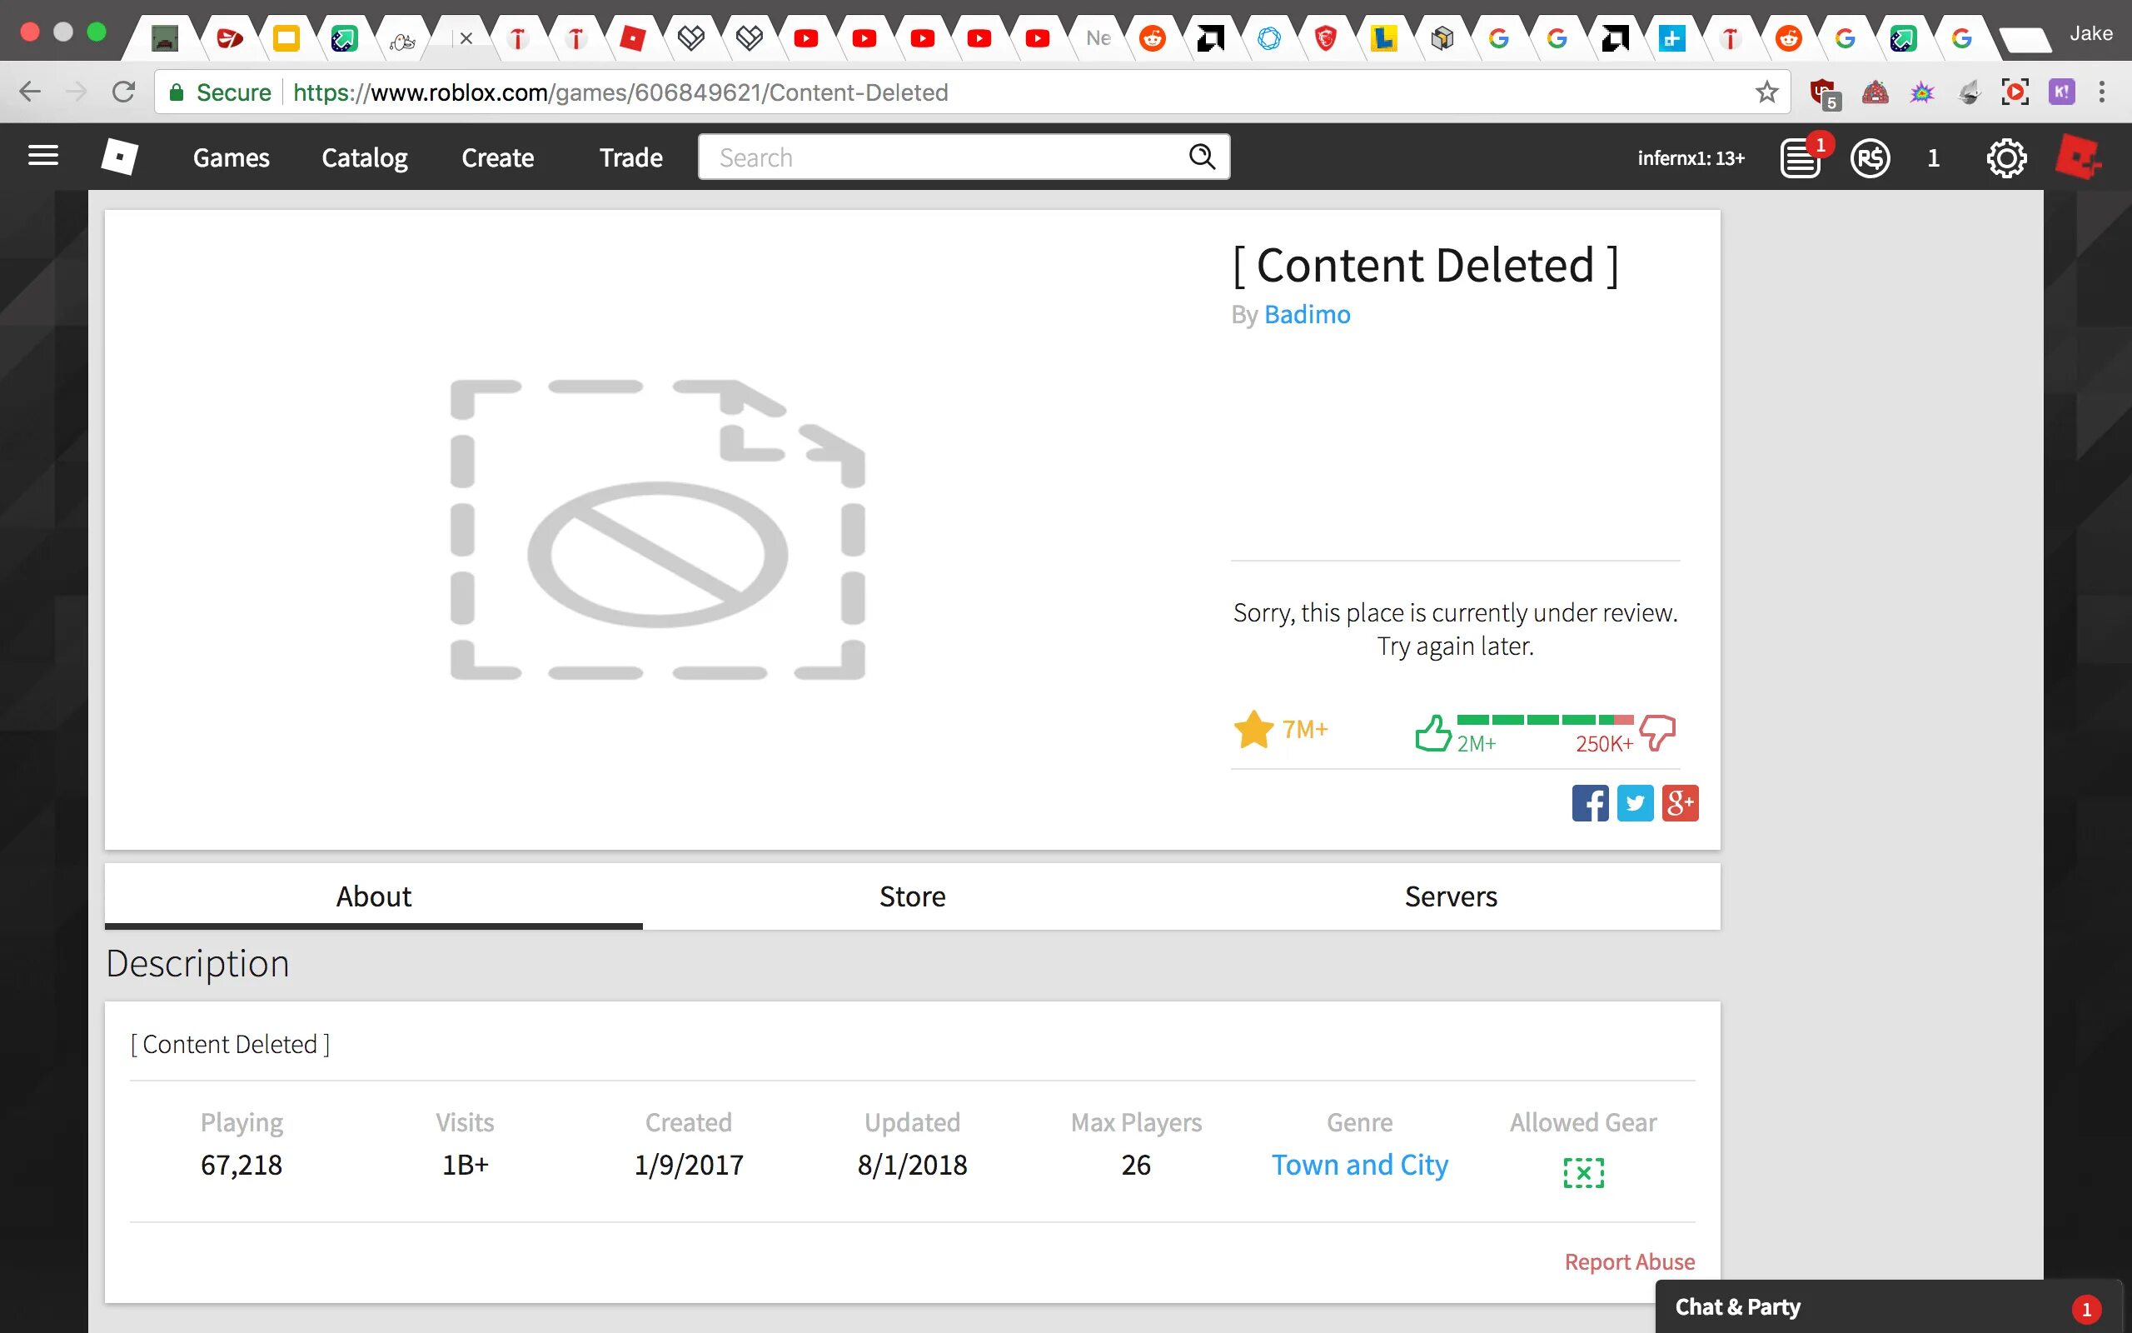Open the Games menu item

230,157
